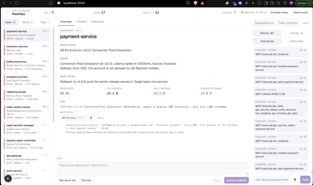Screen dimensions: 313x185
Task: Open Brave Shields lion icon
Action: pos(195,3)
